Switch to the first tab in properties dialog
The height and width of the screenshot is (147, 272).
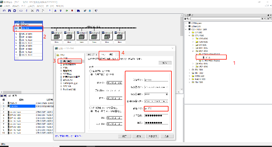pos(92,55)
